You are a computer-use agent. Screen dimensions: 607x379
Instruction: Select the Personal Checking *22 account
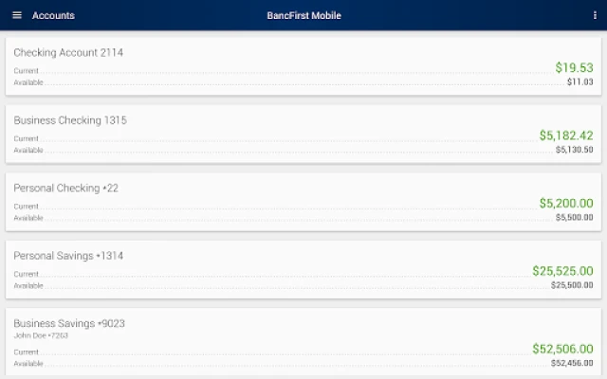pos(65,188)
